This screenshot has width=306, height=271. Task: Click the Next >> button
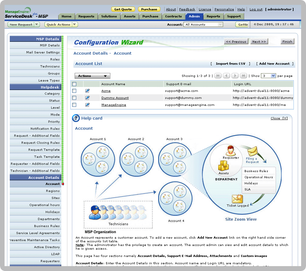pyautogui.click(x=259, y=42)
